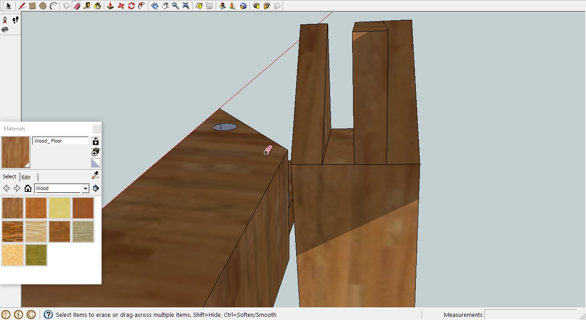Select the Paint Bucket tool
Viewport: 586px width, 320px height.
point(98,6)
